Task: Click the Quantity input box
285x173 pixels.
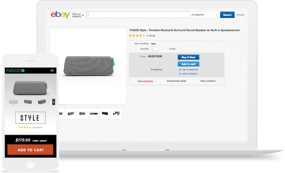Action: [x=155, y=49]
